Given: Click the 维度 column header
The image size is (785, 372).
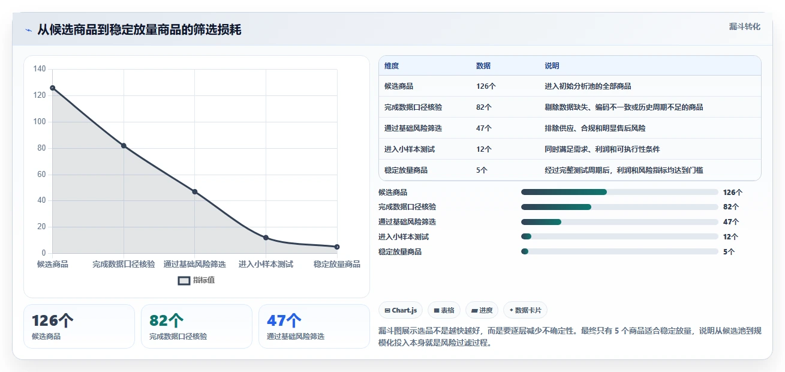Looking at the screenshot, I should pyautogui.click(x=392, y=65).
